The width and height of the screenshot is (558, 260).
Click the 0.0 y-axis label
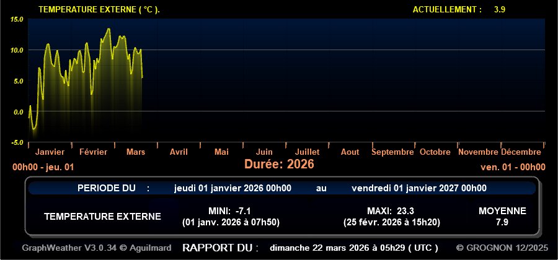pyautogui.click(x=17, y=112)
